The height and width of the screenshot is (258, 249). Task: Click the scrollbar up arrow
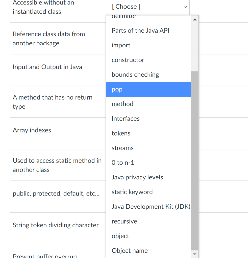click(x=195, y=19)
